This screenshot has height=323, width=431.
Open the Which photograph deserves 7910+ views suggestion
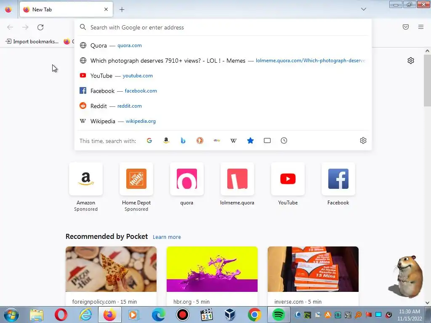point(223,61)
